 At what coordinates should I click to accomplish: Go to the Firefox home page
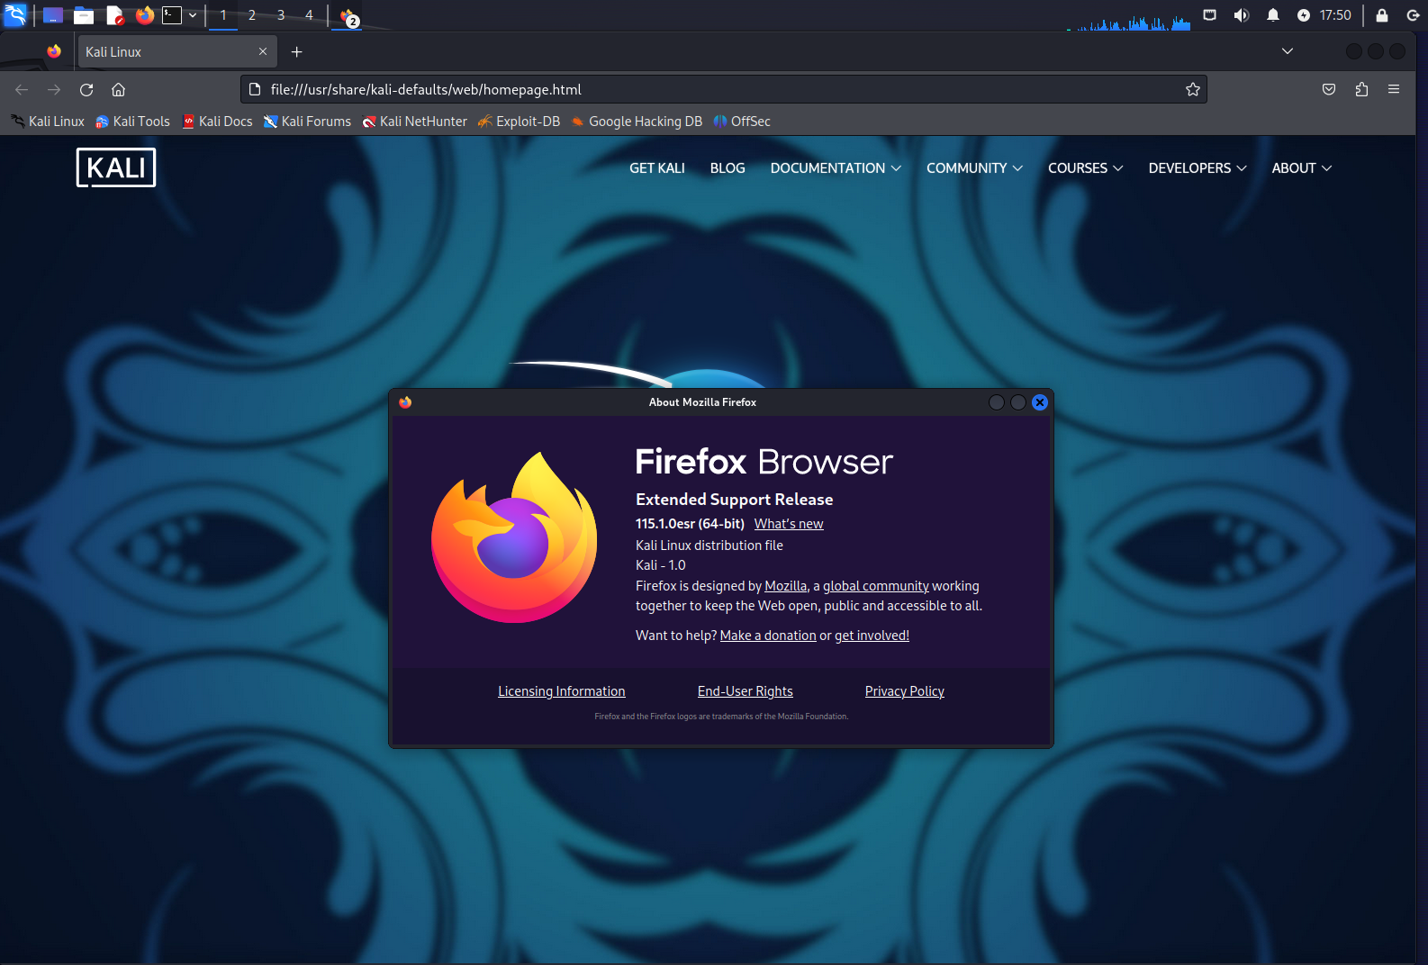[118, 89]
